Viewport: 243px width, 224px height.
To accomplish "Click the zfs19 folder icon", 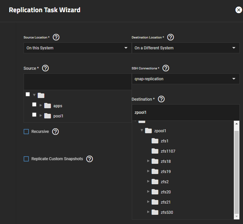I will (x=155, y=171).
